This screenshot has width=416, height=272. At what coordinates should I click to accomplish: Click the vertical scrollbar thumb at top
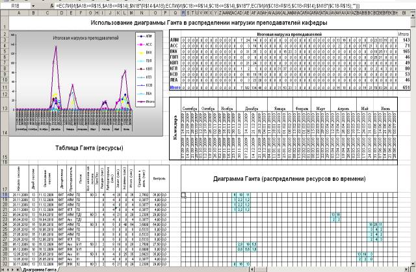[x=413, y=21]
